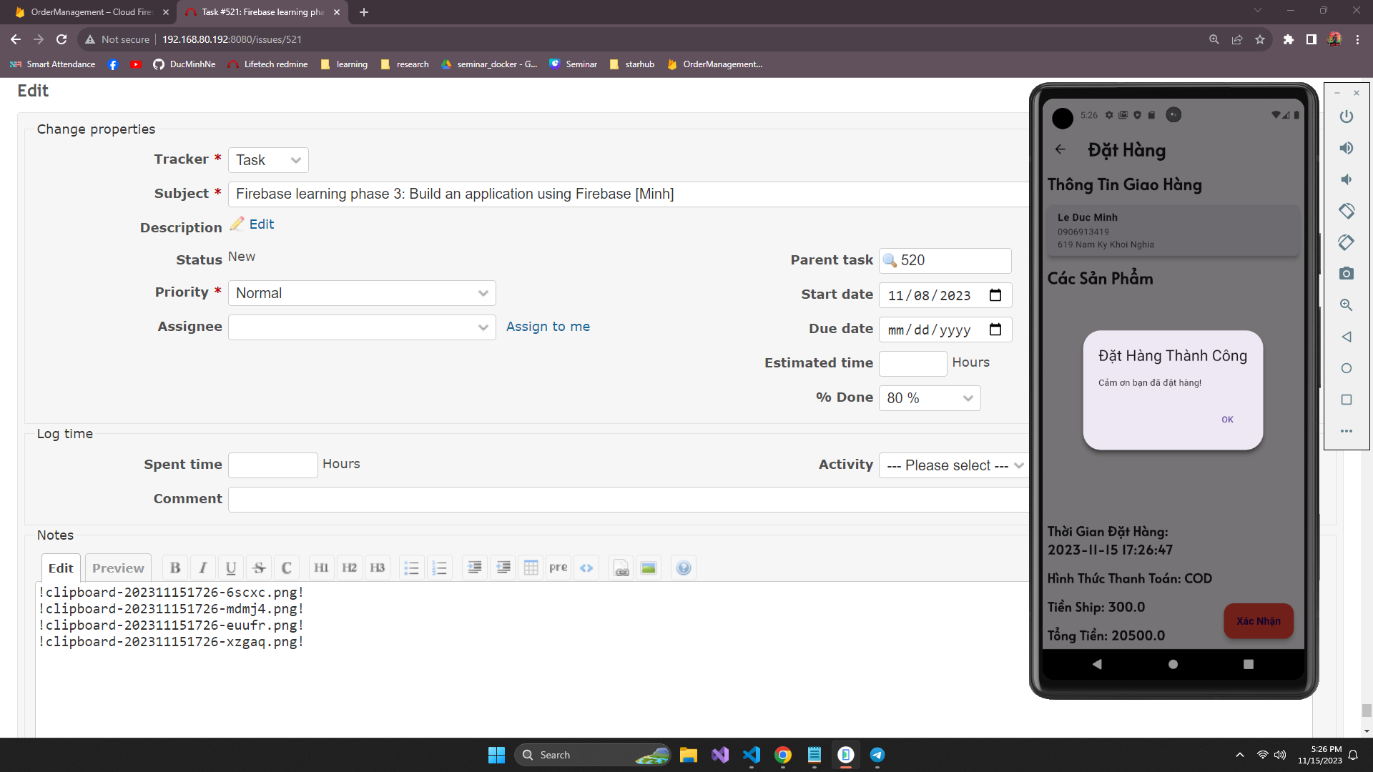Open Telegram from the Windows taskbar
This screenshot has height=772, width=1373.
tap(877, 755)
